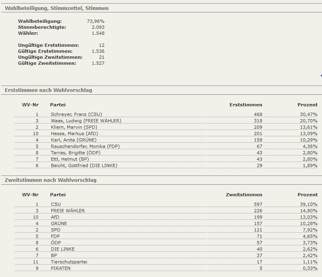The height and width of the screenshot is (277, 322).
Task: Select candidate "Tarras, Brigitte (ÖDP)"
Action: [76, 153]
